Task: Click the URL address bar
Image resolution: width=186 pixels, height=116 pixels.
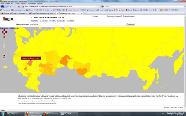Action: (x=60, y=7)
